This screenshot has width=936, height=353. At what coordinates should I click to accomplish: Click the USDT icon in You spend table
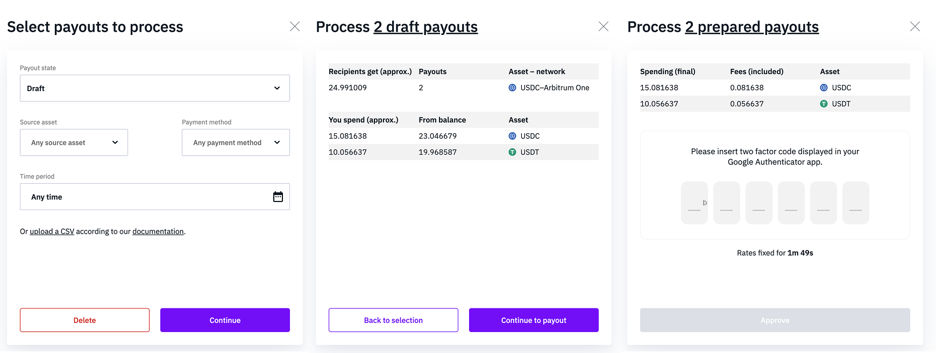click(x=512, y=152)
